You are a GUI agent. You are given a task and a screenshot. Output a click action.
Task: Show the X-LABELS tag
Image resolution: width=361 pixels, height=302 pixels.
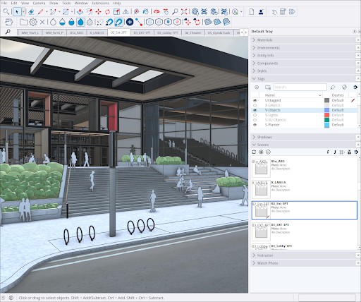click(x=255, y=105)
